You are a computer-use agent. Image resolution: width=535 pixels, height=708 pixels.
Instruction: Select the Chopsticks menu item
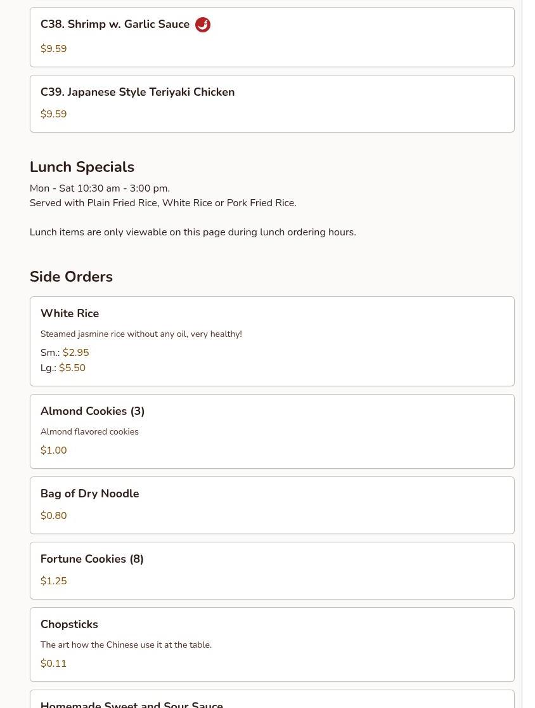(x=69, y=624)
